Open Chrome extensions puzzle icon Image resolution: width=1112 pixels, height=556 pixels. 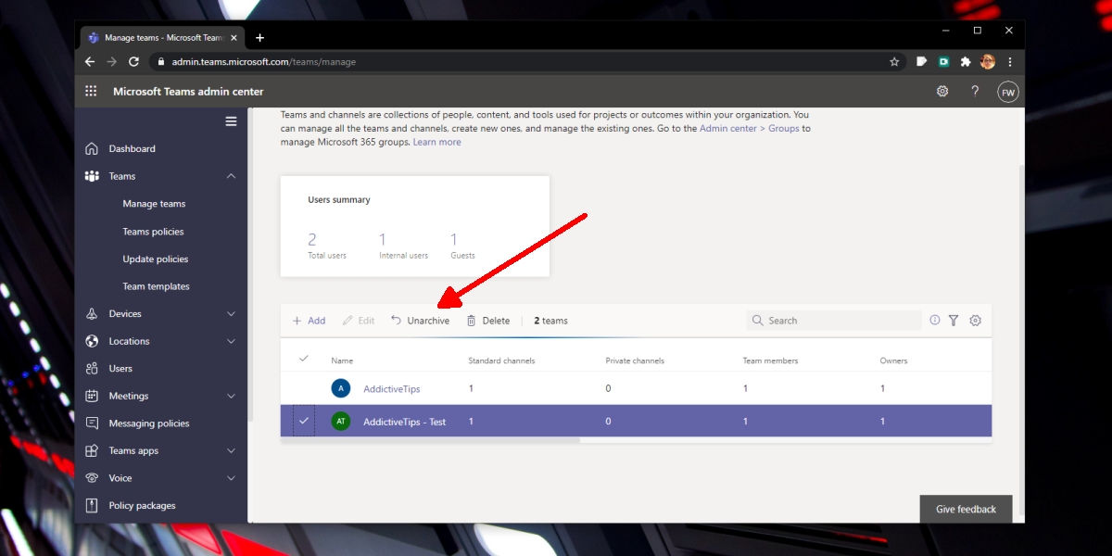click(x=966, y=62)
